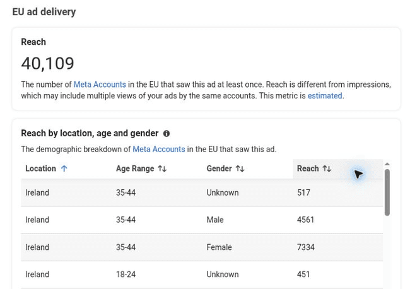This screenshot has width=410, height=289.
Task: Sort by Location using the blue up arrow
Action: (64, 168)
